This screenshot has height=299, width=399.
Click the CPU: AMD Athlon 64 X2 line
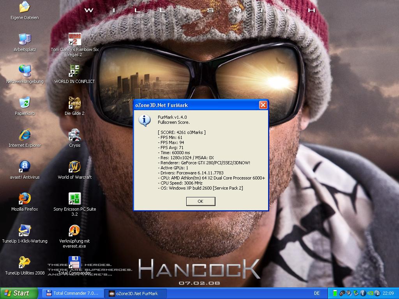[212, 178]
